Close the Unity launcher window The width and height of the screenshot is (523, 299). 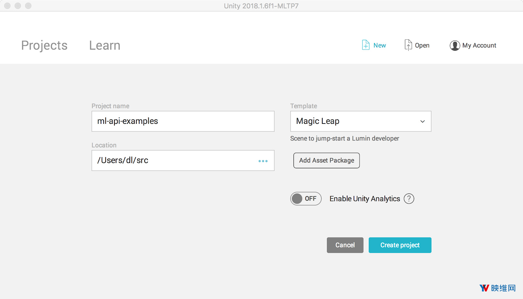click(7, 6)
